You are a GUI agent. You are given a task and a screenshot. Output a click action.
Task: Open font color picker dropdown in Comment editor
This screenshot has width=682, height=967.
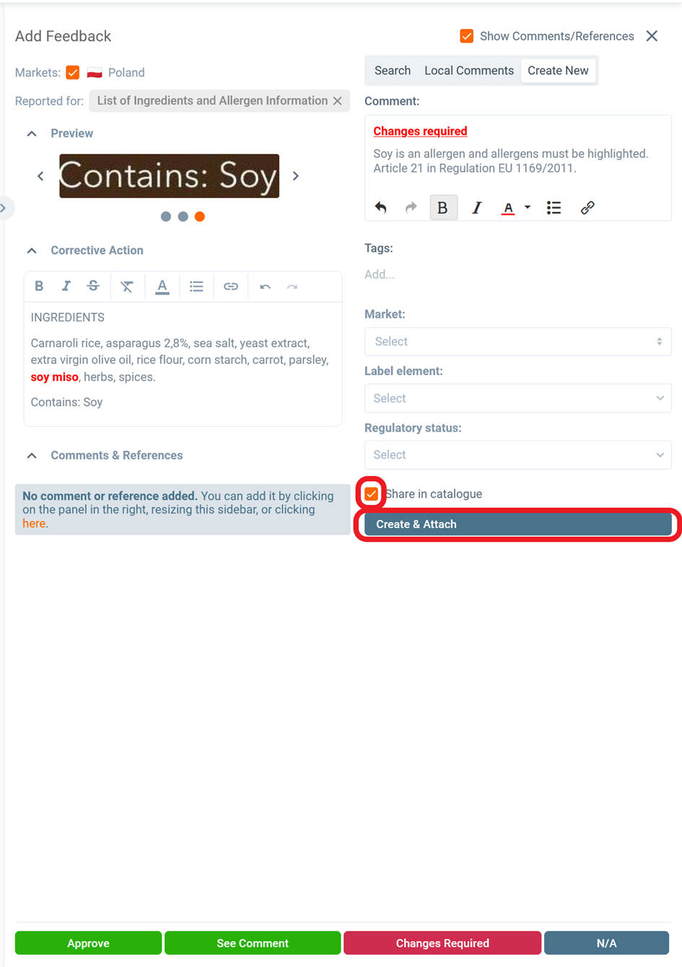[528, 208]
